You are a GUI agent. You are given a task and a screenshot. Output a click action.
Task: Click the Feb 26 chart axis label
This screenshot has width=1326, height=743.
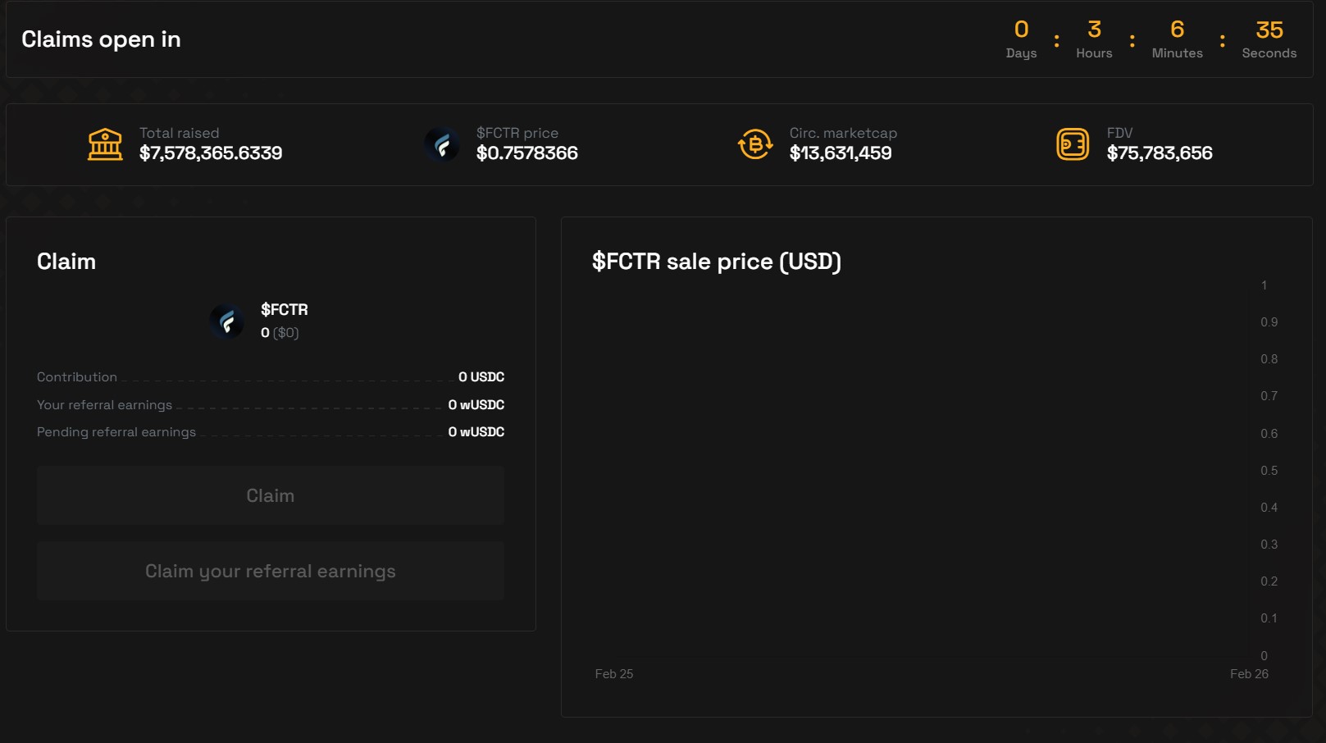pos(1248,674)
